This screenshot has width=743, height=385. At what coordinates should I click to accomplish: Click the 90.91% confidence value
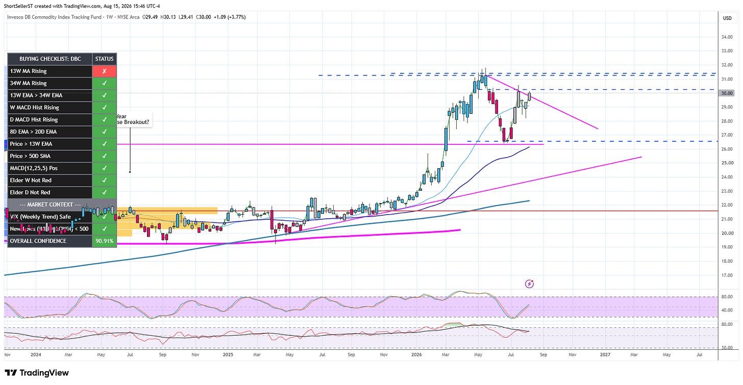[x=104, y=241]
